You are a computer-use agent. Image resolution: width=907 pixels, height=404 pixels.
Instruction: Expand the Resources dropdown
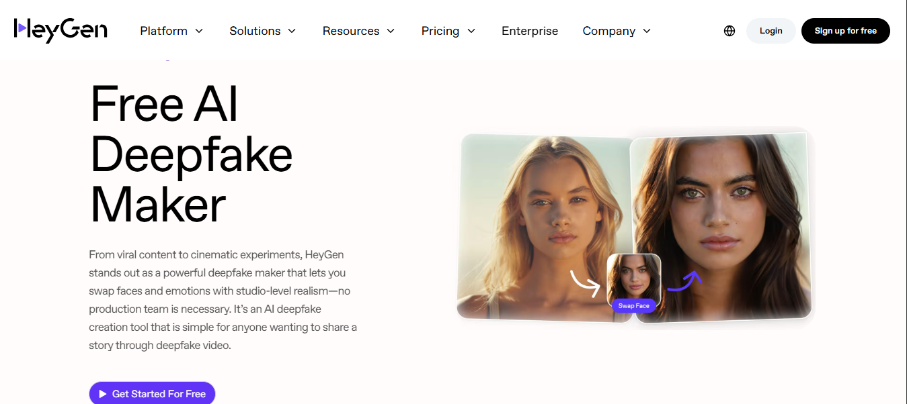(x=358, y=30)
